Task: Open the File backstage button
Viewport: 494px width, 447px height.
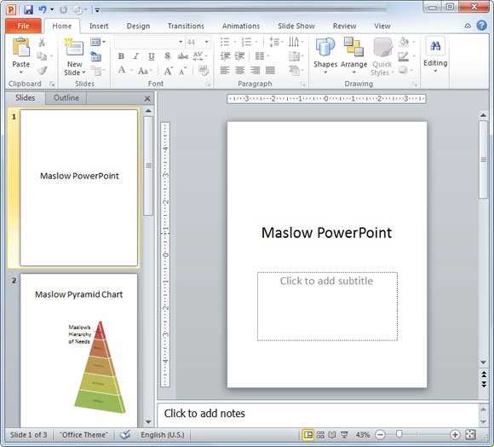Action: coord(23,26)
